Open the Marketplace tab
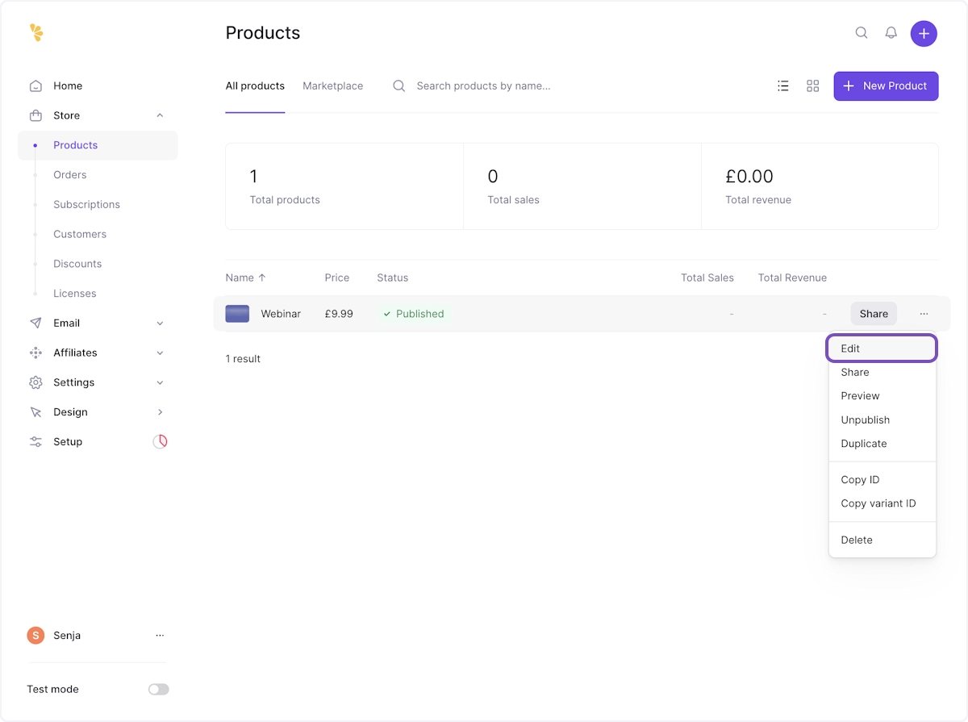The image size is (968, 722). point(332,86)
